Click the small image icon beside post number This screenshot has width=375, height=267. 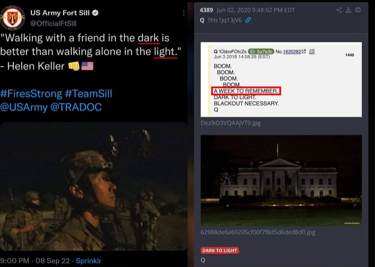[x=312, y=52]
